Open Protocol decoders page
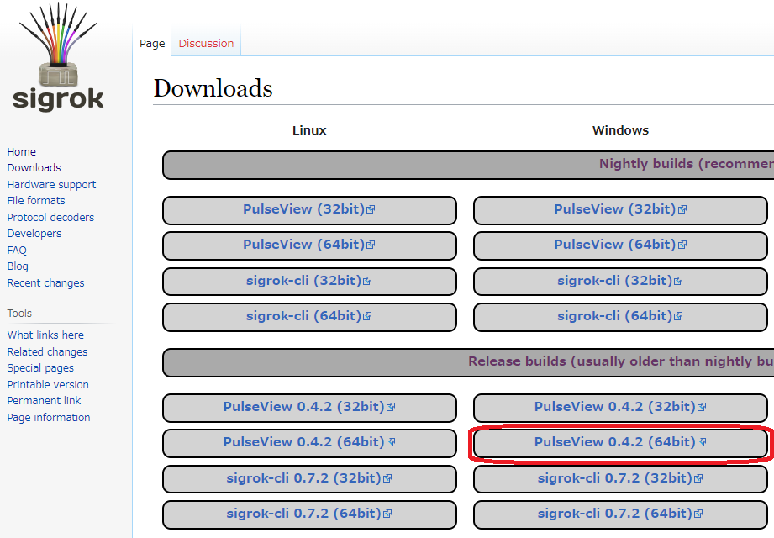This screenshot has width=774, height=538. coord(50,217)
